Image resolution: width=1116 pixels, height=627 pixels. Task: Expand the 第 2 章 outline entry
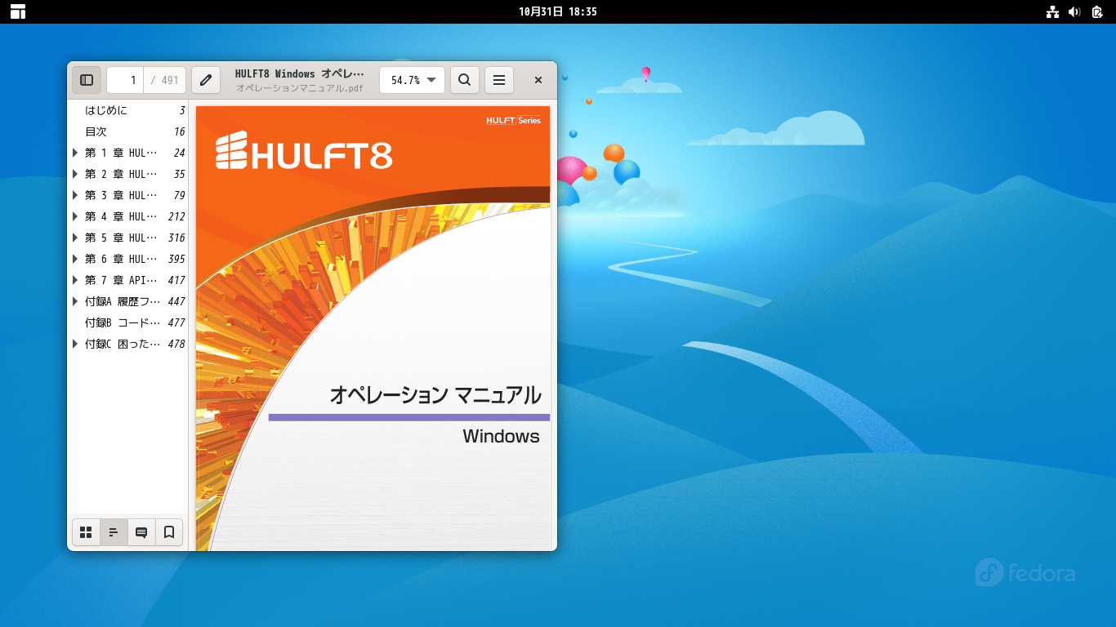pyautogui.click(x=75, y=174)
